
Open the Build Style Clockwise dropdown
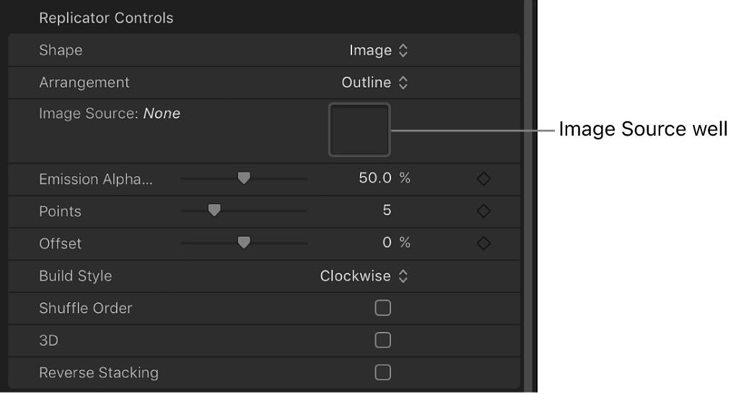[x=364, y=276]
